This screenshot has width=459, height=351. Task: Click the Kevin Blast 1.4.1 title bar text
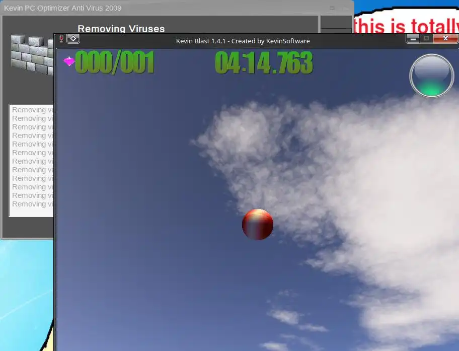243,41
